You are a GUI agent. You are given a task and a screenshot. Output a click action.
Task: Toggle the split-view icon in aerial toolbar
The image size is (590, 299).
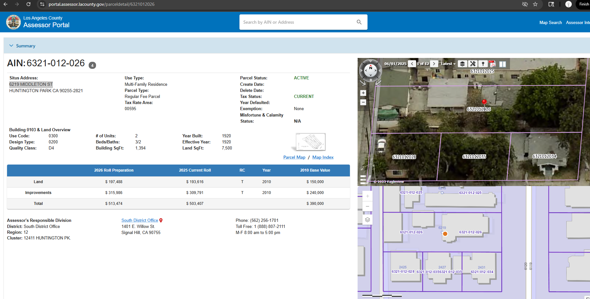503,64
